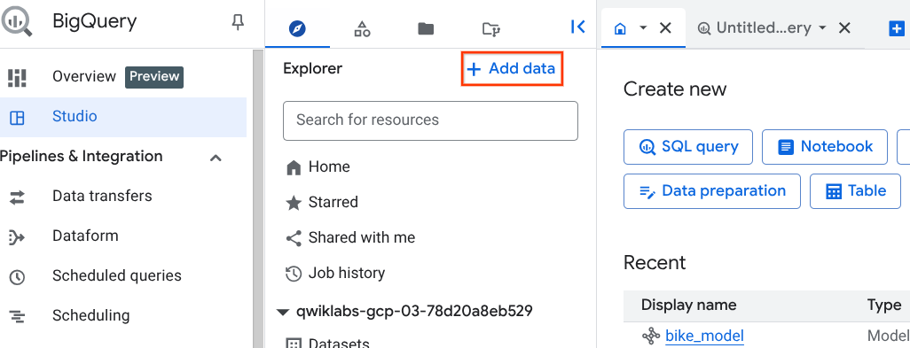Image resolution: width=910 pixels, height=348 pixels.
Task: Open the folder icon tab
Action: click(426, 28)
